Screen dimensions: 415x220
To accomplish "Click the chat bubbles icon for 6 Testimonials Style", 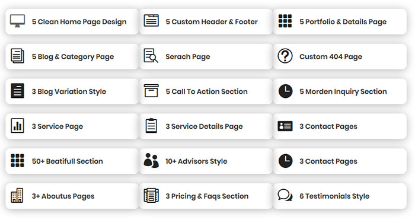I will coord(285,195).
